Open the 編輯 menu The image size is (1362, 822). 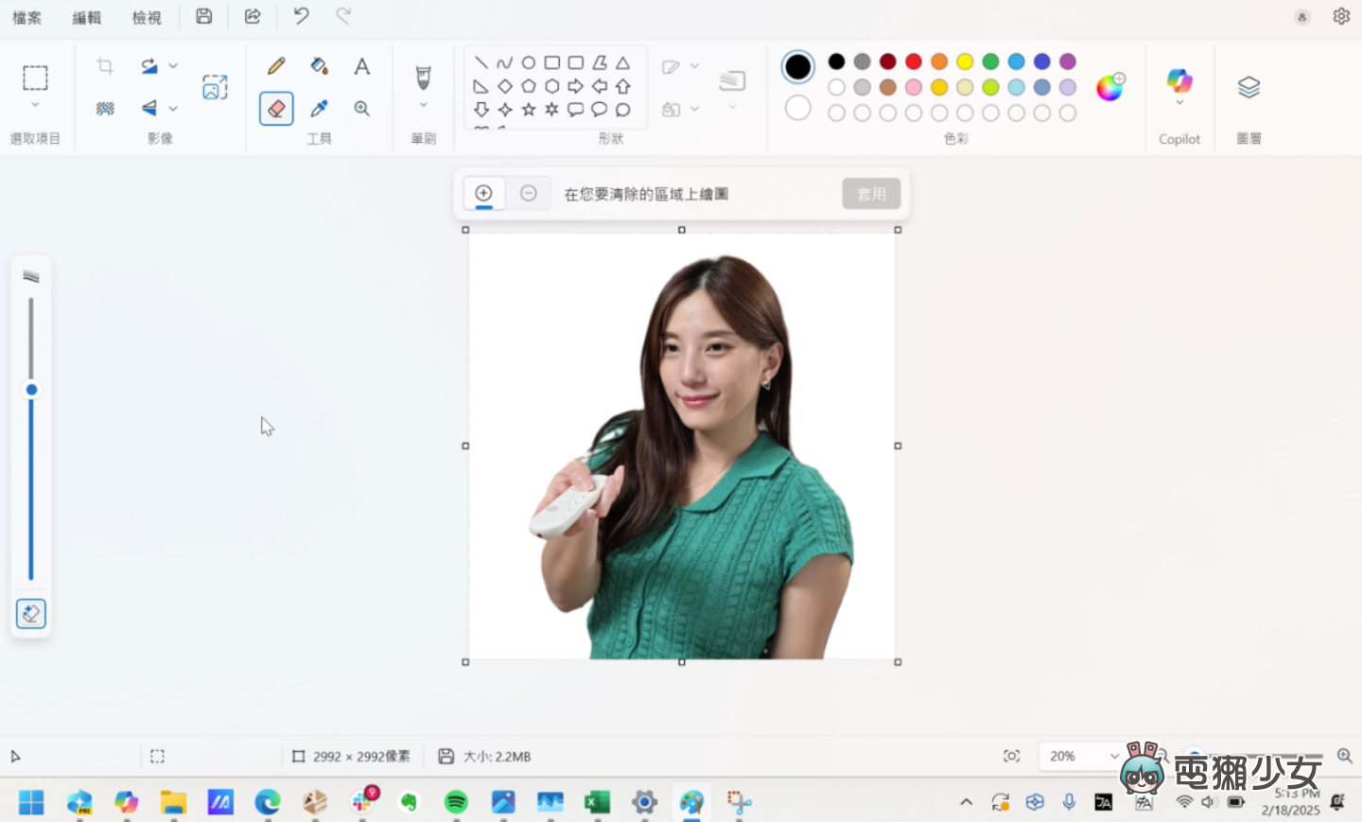87,17
